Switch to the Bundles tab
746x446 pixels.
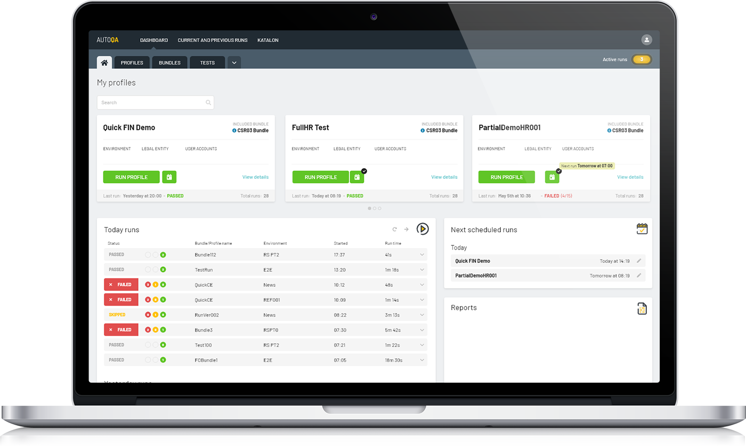click(x=169, y=63)
